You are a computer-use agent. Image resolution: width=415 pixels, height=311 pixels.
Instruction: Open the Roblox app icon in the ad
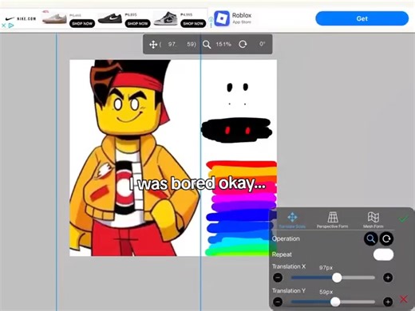tap(222, 18)
